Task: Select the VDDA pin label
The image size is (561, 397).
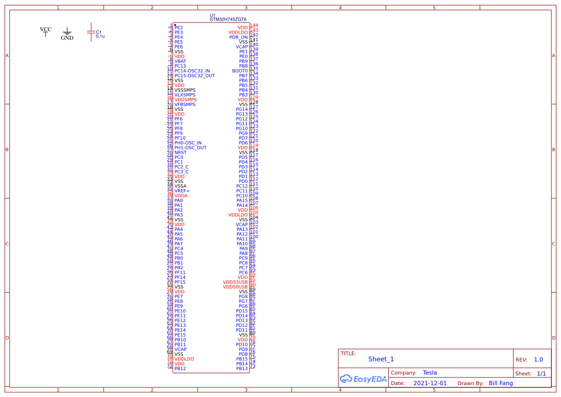Action: [181, 196]
